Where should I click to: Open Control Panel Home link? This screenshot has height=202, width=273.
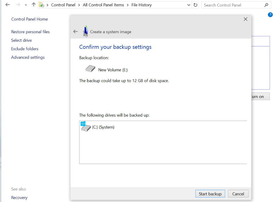29,19
